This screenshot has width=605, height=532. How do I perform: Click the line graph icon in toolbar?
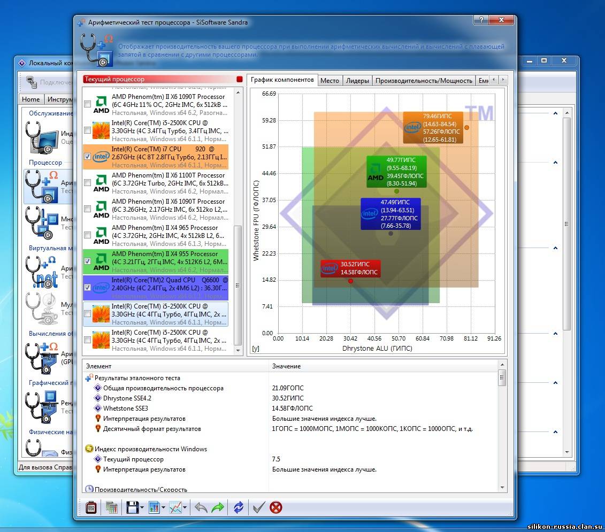[x=175, y=507]
